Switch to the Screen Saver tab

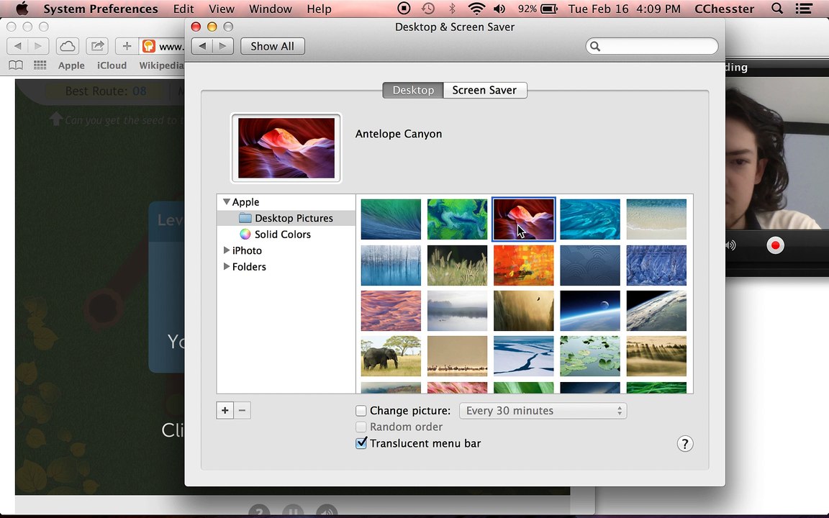[484, 90]
